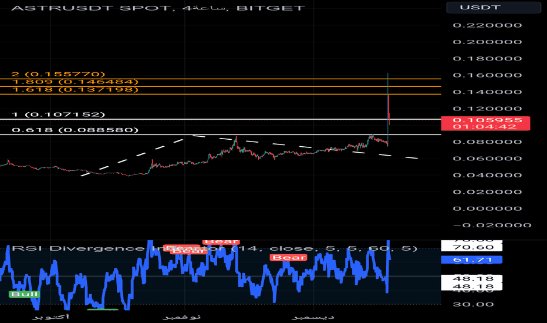Click the Bear label near December
This screenshot has height=323, width=547.
click(x=289, y=258)
